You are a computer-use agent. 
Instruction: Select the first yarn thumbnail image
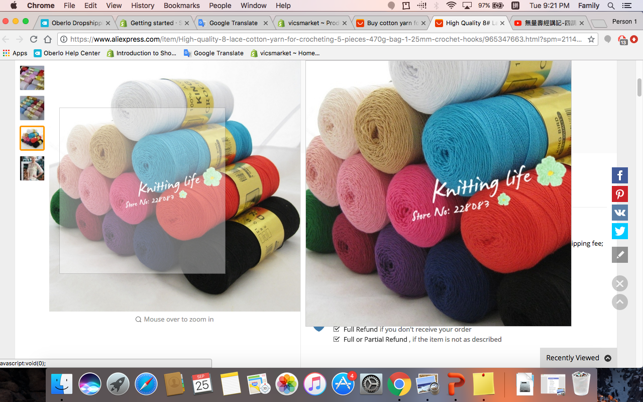32,78
